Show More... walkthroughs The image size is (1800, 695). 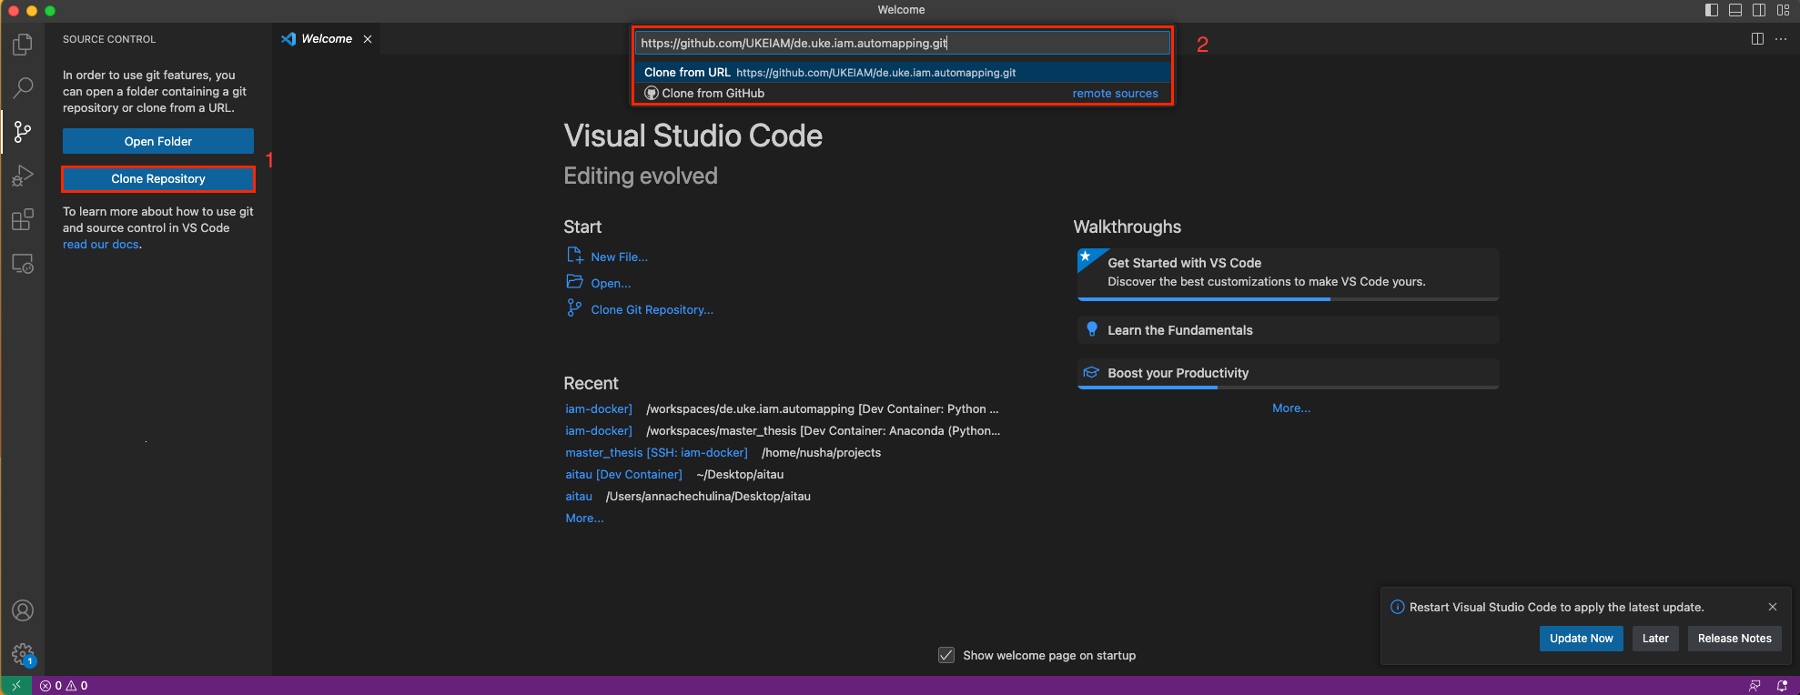coord(1291,408)
